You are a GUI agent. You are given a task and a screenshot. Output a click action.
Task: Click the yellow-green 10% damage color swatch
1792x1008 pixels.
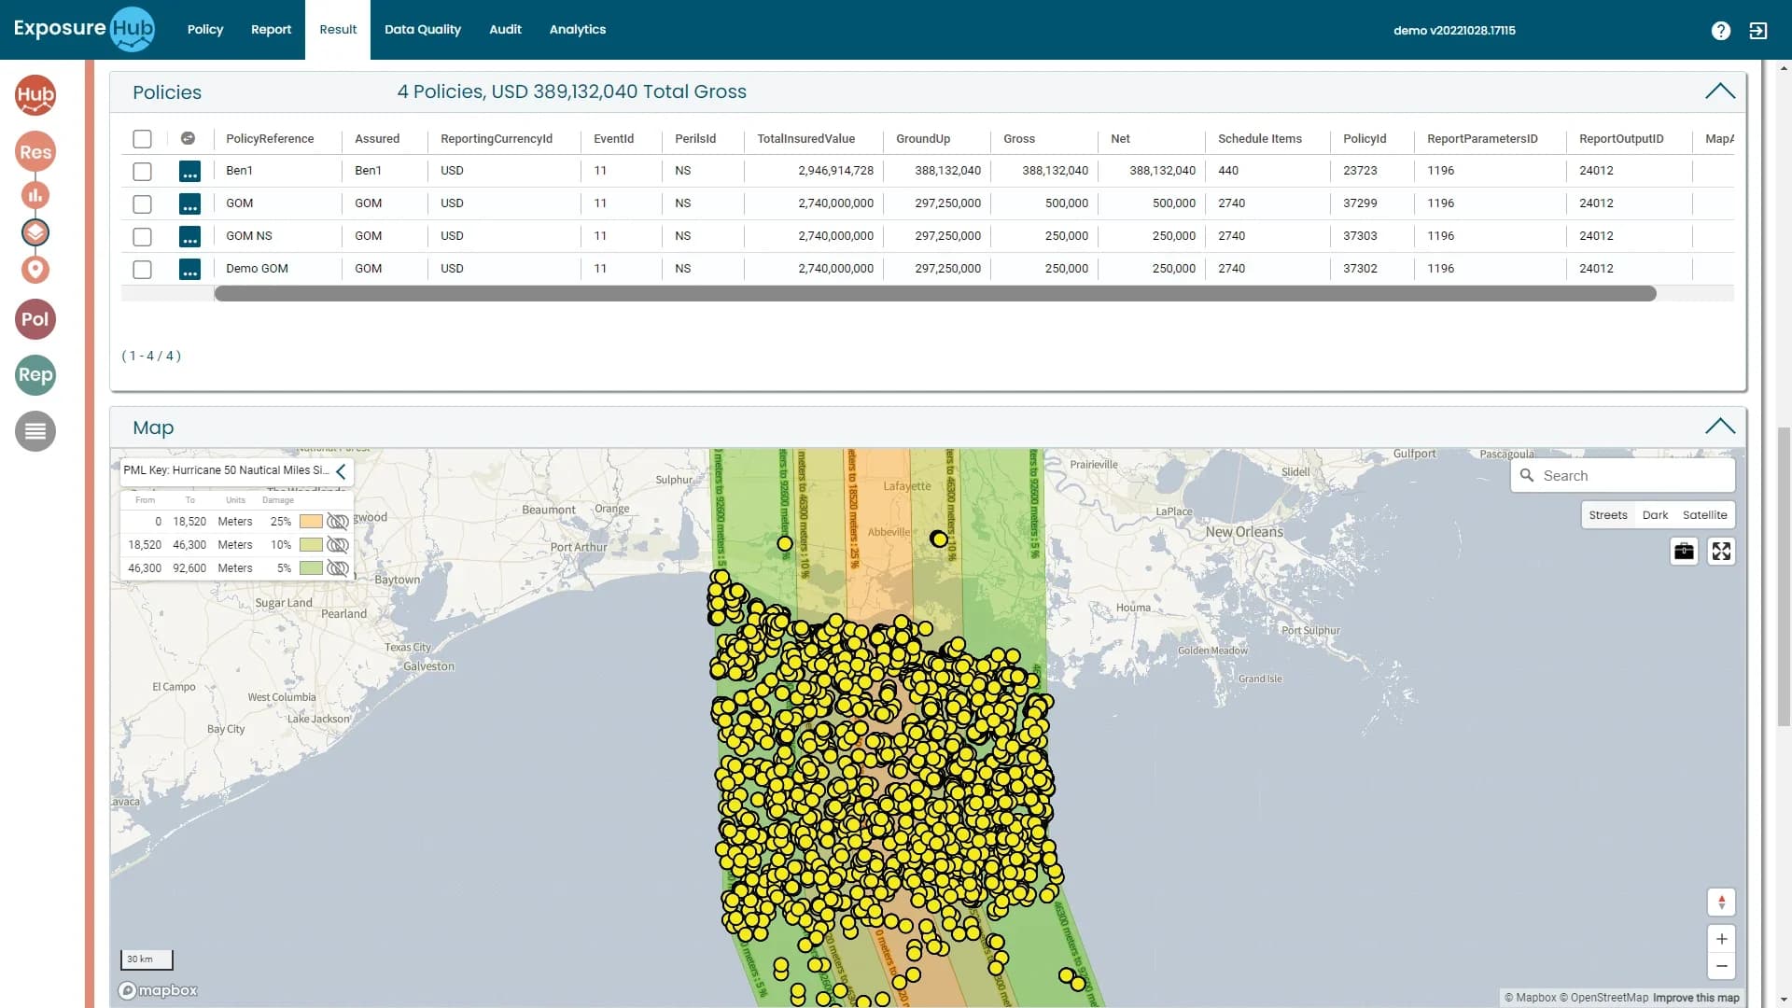tap(311, 545)
